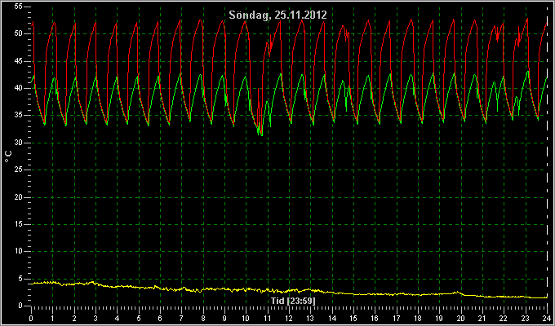
Task: Click the °C axis unit label
Action: [8, 156]
